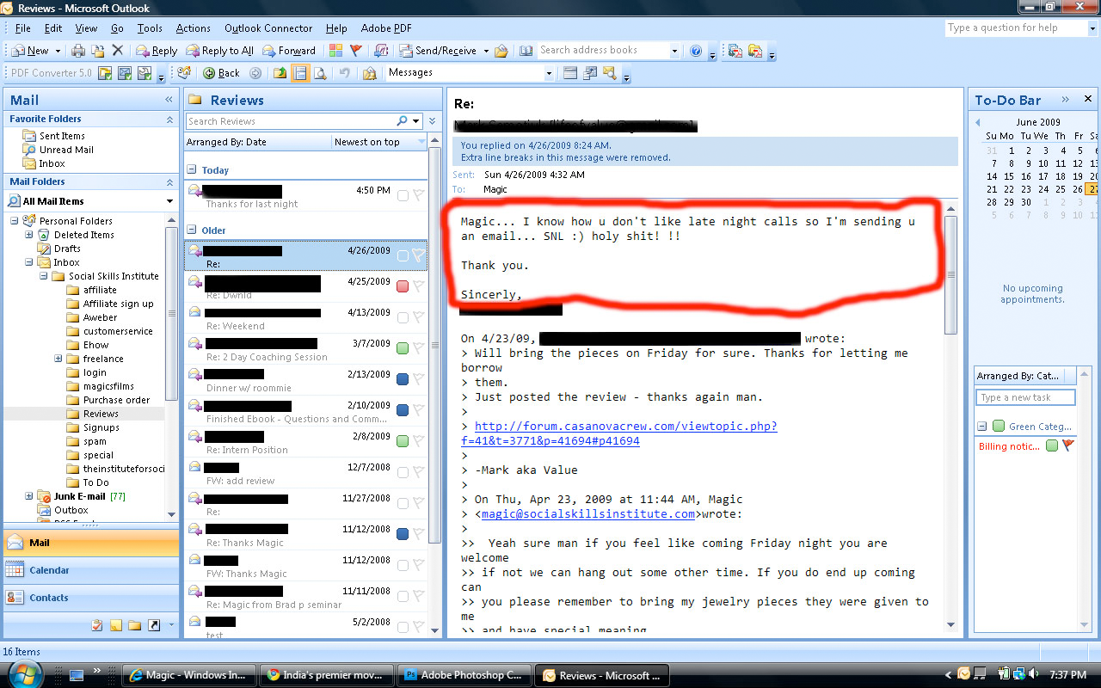The height and width of the screenshot is (688, 1101).
Task: Click the Reply to All button
Action: [219, 51]
